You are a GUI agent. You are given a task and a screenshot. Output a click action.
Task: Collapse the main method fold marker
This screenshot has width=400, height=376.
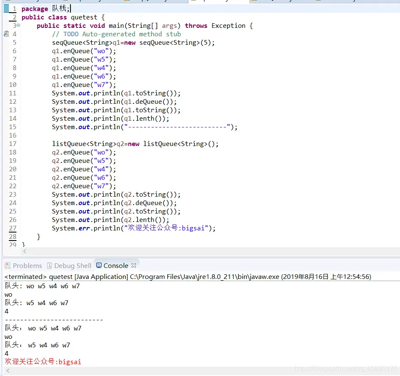19,25
